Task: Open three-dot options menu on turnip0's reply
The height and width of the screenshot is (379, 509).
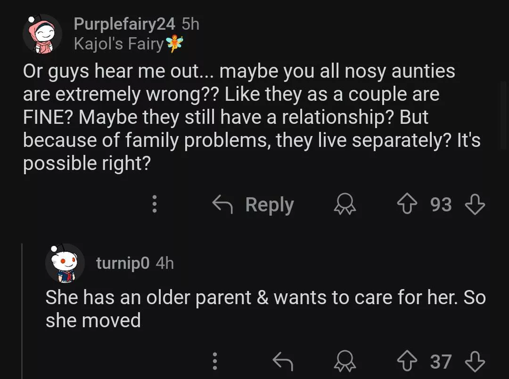Action: (214, 362)
